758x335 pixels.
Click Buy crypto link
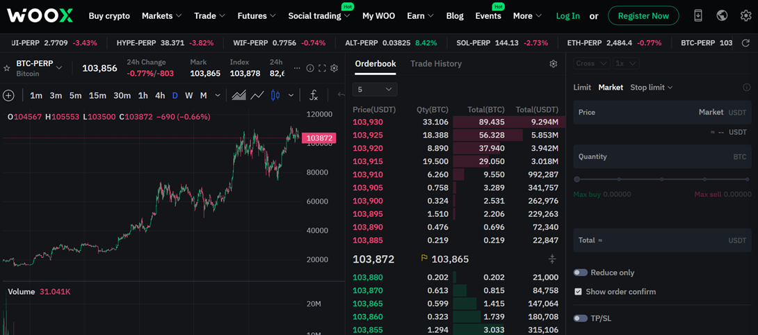tap(109, 15)
